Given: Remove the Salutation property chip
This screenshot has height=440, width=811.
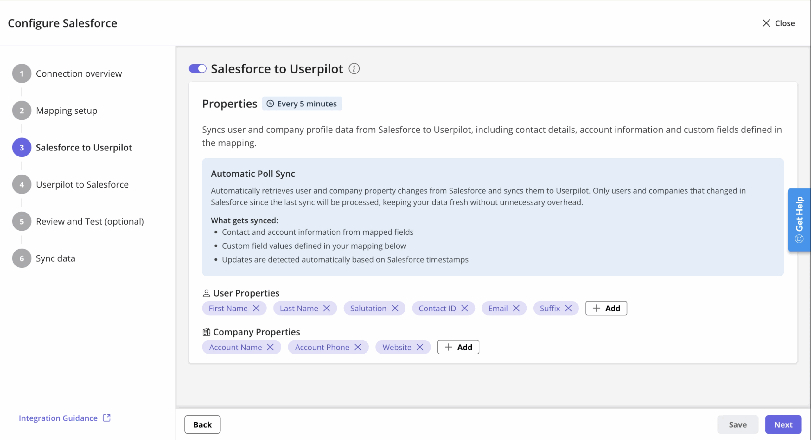Looking at the screenshot, I should coord(395,308).
